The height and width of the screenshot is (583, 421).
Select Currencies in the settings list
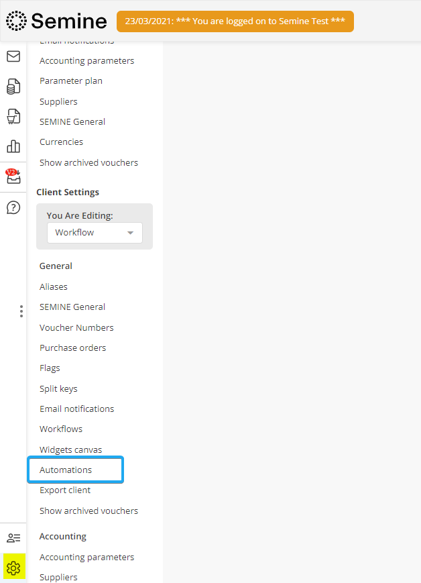coord(61,142)
